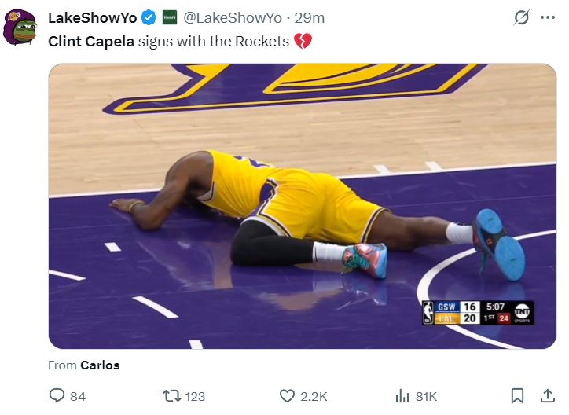
Task: Click the 29m timestamp link
Action: 309,18
